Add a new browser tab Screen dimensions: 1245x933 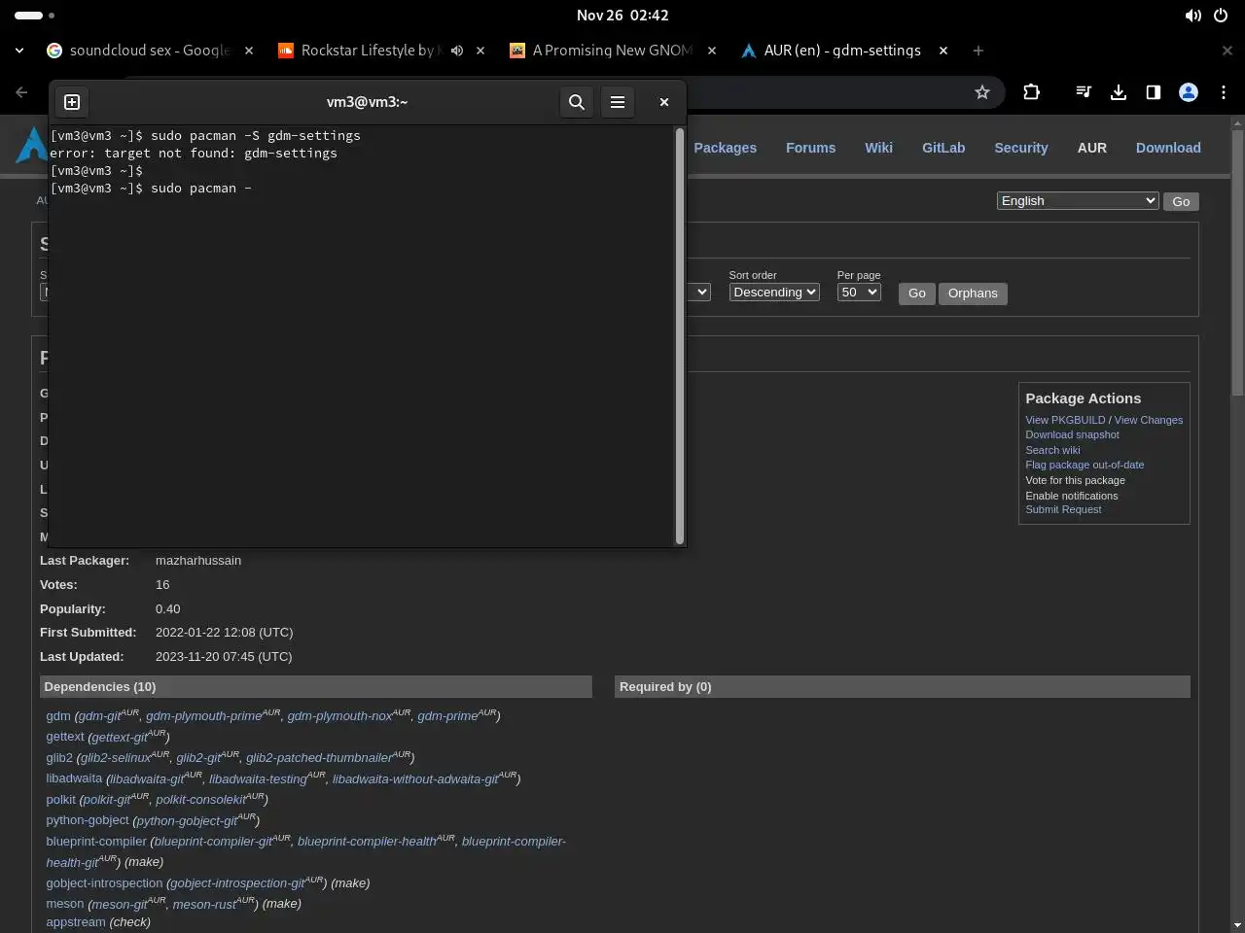click(978, 51)
